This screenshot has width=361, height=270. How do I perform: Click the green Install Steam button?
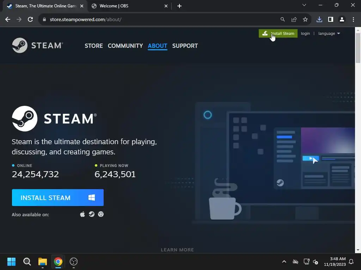278,33
